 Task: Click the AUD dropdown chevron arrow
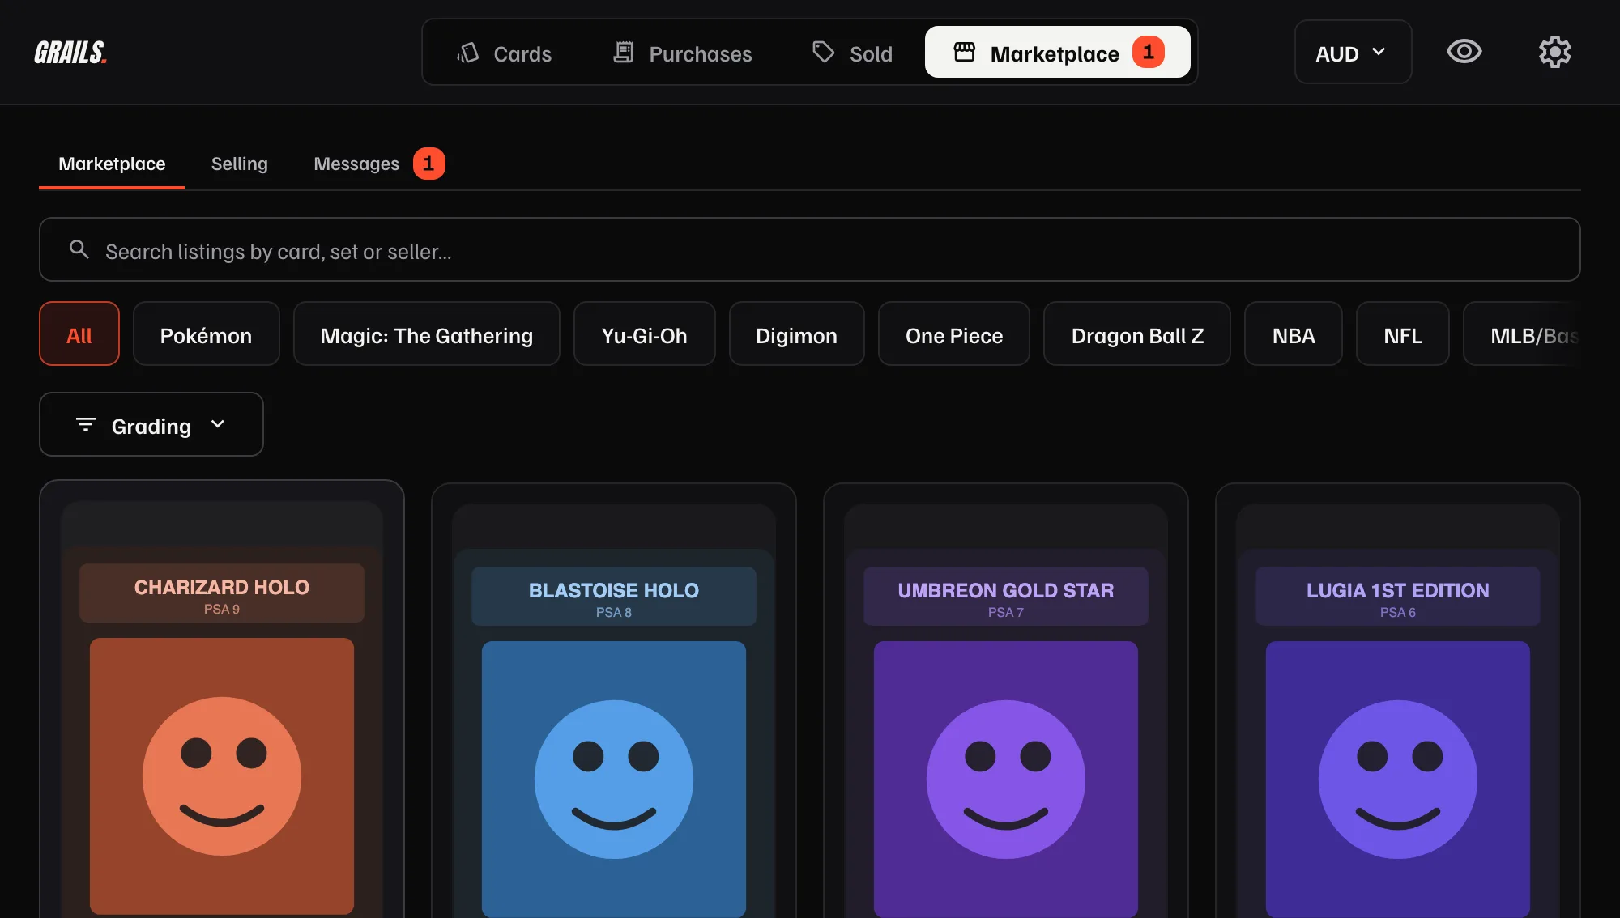[x=1379, y=53]
